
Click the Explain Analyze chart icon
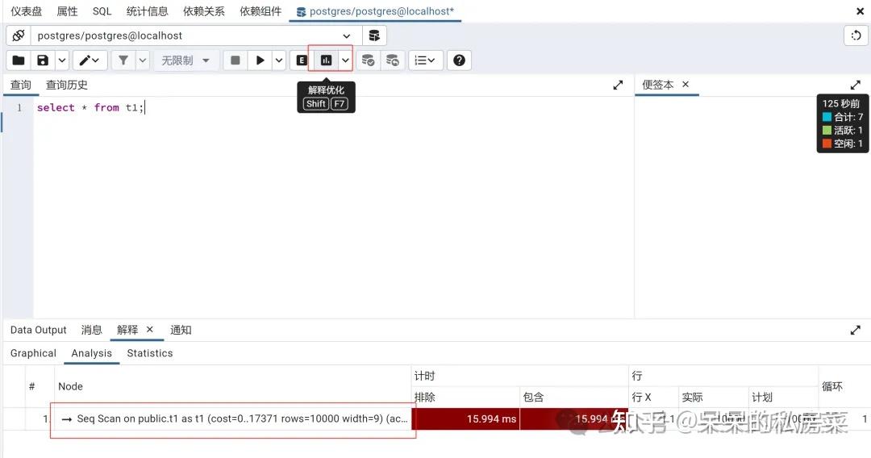[x=326, y=60]
